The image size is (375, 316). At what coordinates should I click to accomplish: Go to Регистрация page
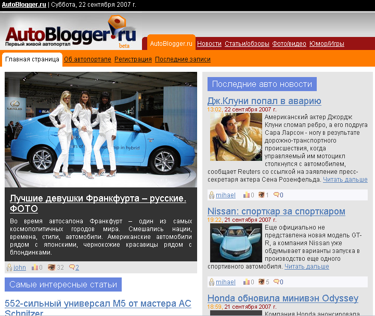133,59
